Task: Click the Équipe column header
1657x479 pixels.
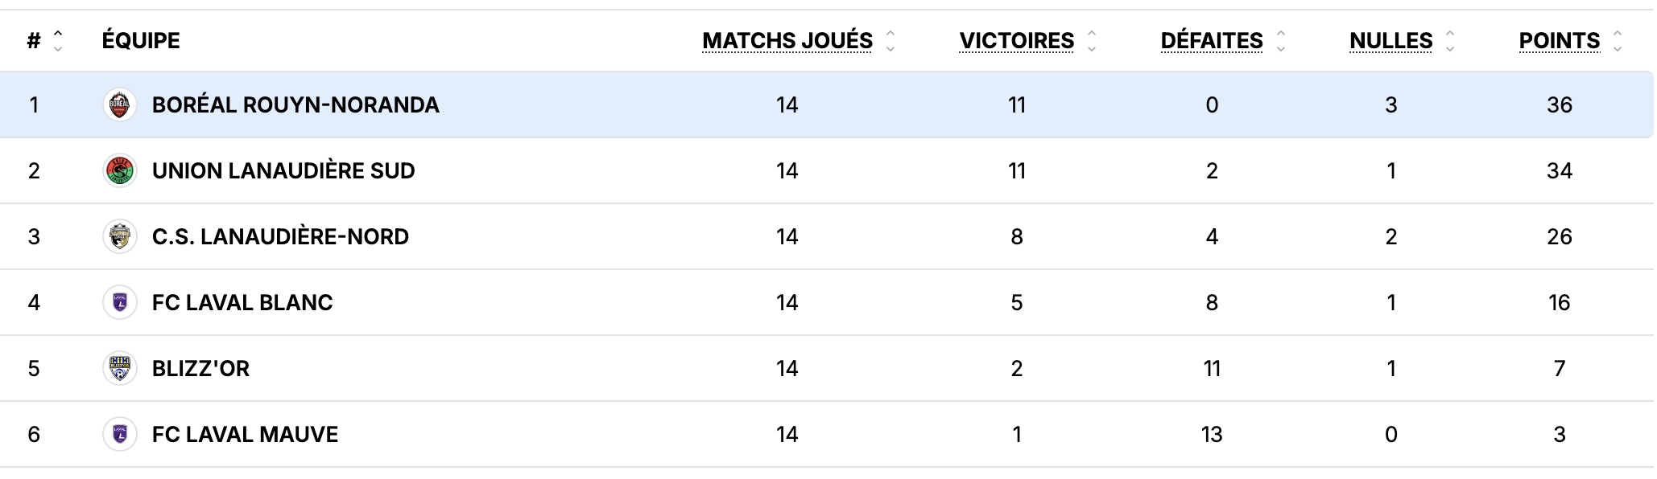Action: point(141,41)
